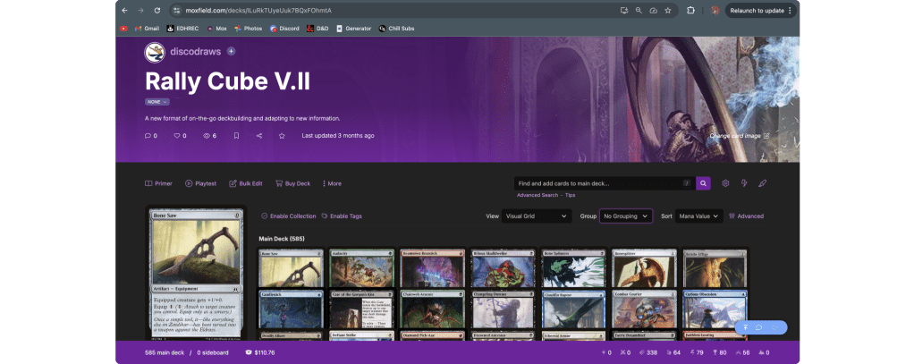Open the View Visual Grid dropdown

(537, 216)
